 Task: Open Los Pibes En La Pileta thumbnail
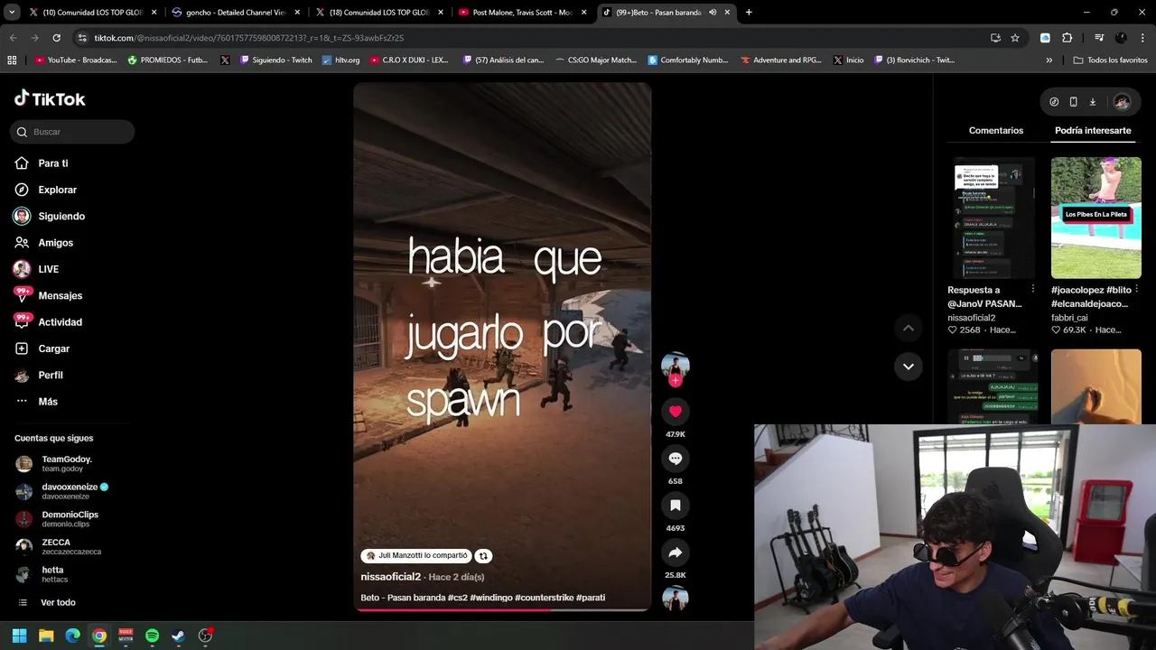tap(1095, 218)
